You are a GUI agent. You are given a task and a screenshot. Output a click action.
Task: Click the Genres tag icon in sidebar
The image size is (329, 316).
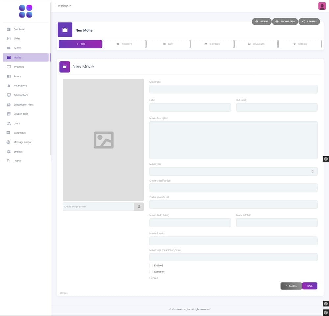(x=9, y=48)
